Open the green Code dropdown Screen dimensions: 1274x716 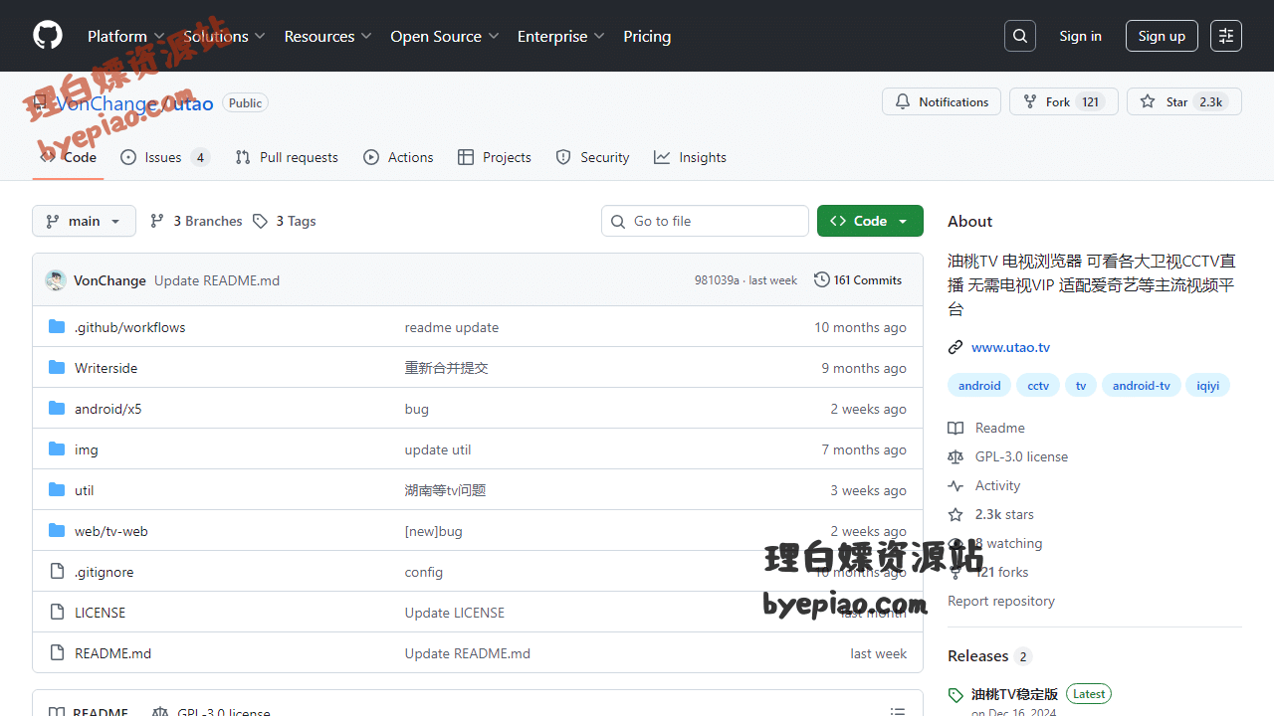click(x=870, y=221)
